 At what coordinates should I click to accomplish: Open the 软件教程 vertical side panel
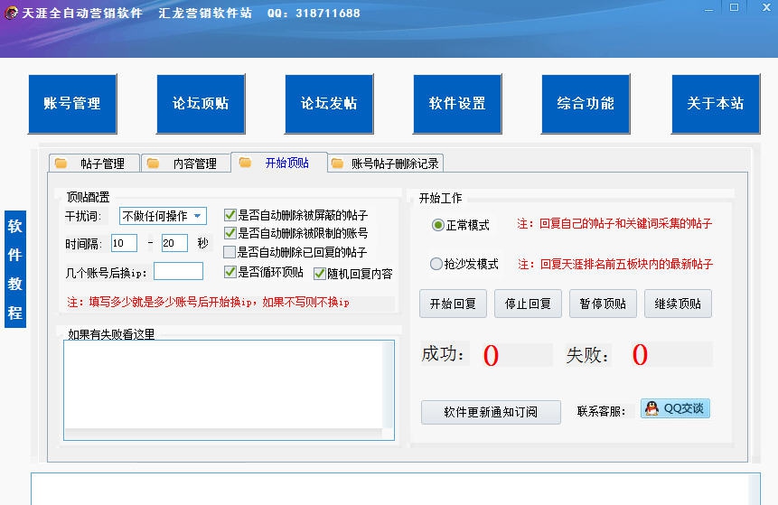coord(15,270)
